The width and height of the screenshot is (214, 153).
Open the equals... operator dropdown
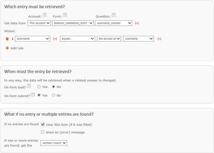[x=77, y=39]
